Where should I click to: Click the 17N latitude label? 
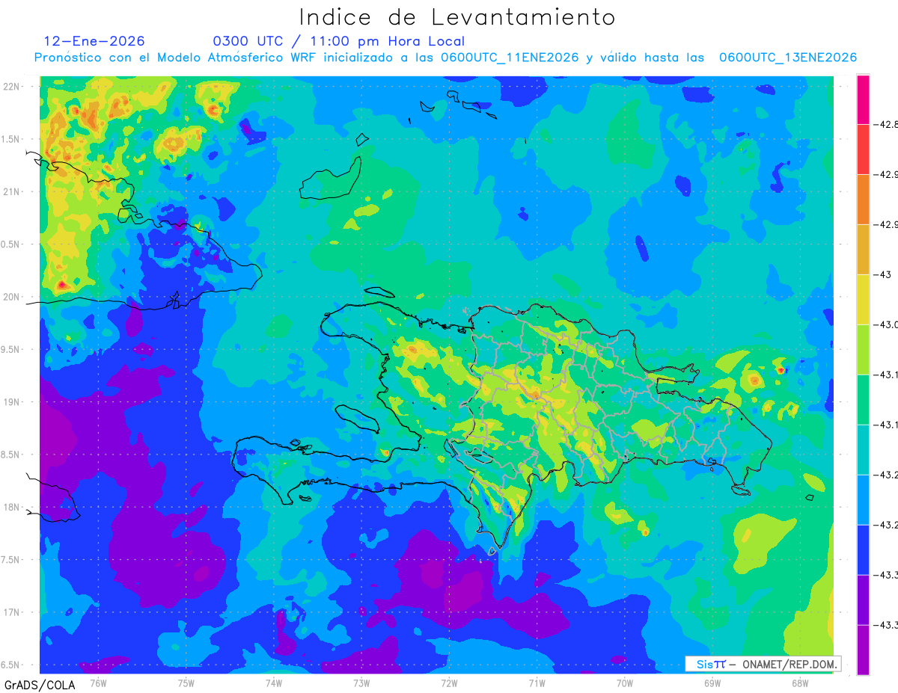[13, 612]
